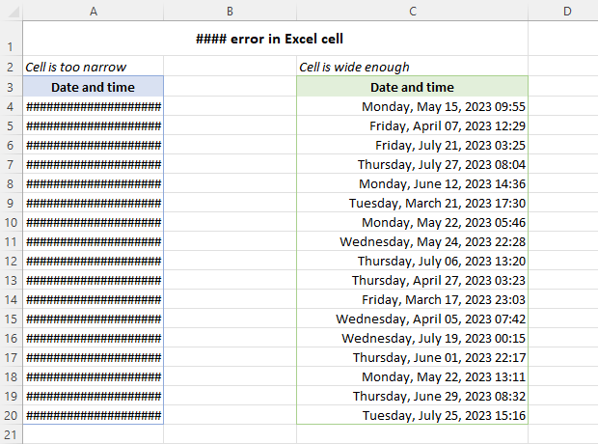
Task: Select cell 'Tuesday, March 21, 2023 17:30'
Action: pyautogui.click(x=412, y=203)
